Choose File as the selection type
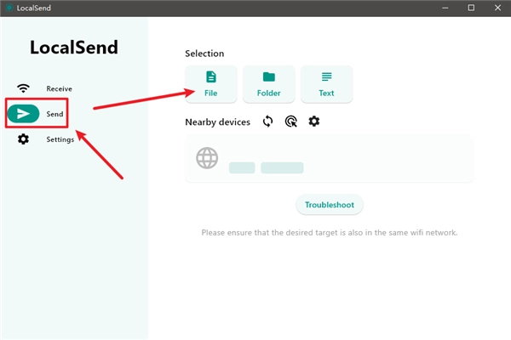Screen dimensions: 511x340 pyautogui.click(x=211, y=83)
